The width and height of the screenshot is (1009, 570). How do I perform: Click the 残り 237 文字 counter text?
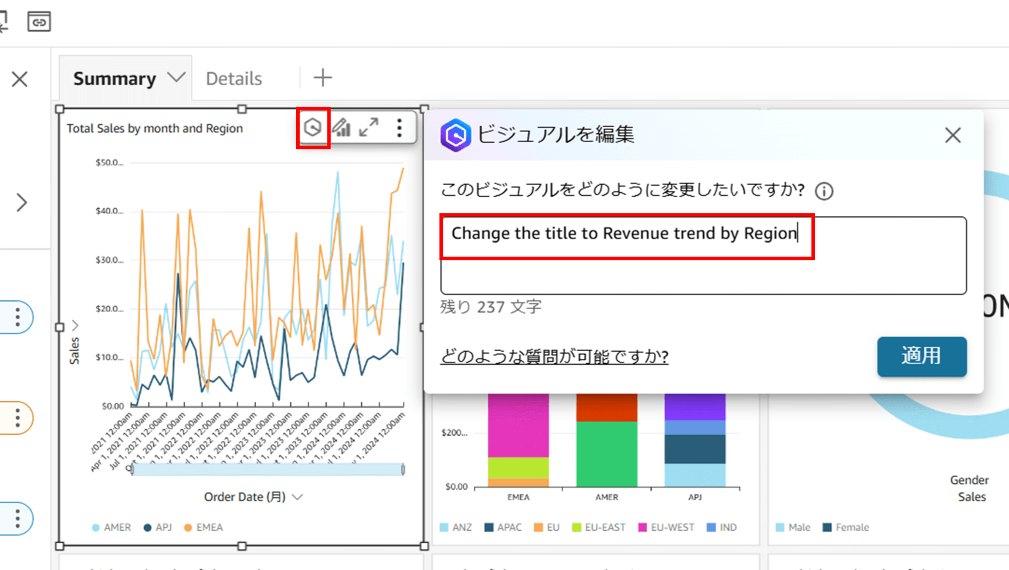pyautogui.click(x=491, y=307)
